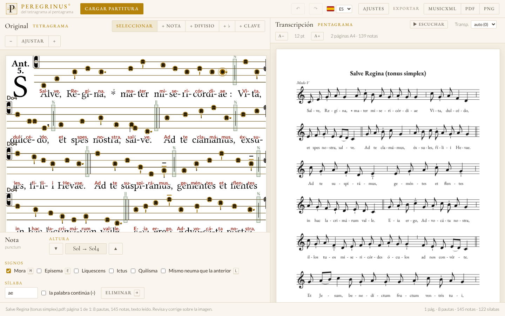This screenshot has height=316, width=505.
Task: Click the Spanish flag icon
Action: [x=330, y=9]
